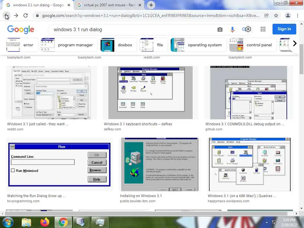Click the browser forward arrow
Screen dimensions: 304x228
[x=16, y=15]
